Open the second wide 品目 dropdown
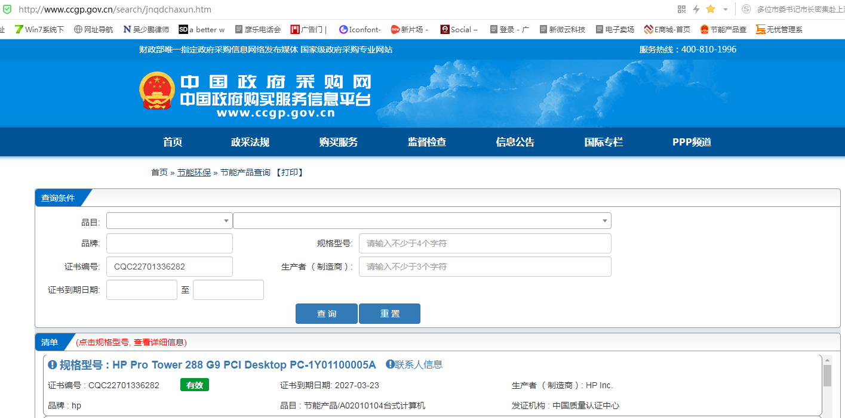 click(422, 221)
